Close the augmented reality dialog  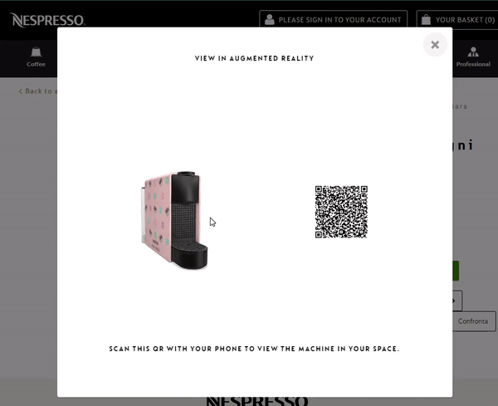pyautogui.click(x=435, y=45)
